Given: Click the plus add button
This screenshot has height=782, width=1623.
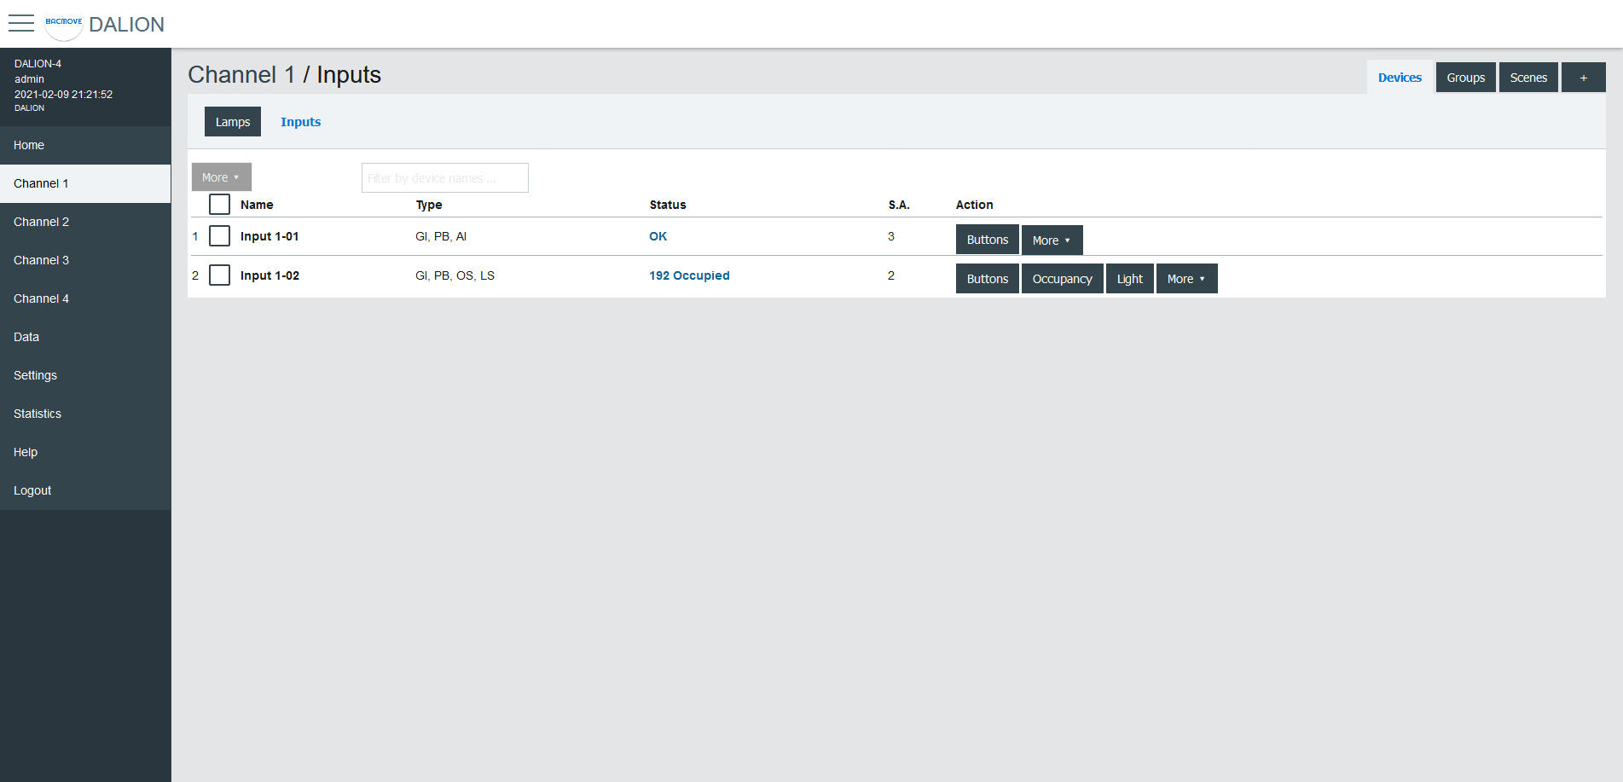Looking at the screenshot, I should [1583, 78].
